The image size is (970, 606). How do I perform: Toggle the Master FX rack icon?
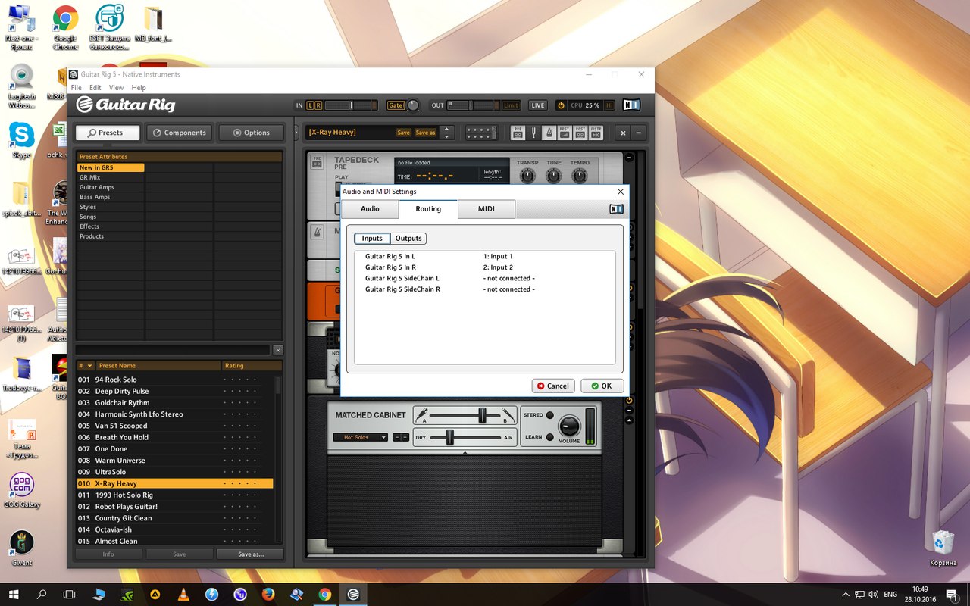click(596, 132)
